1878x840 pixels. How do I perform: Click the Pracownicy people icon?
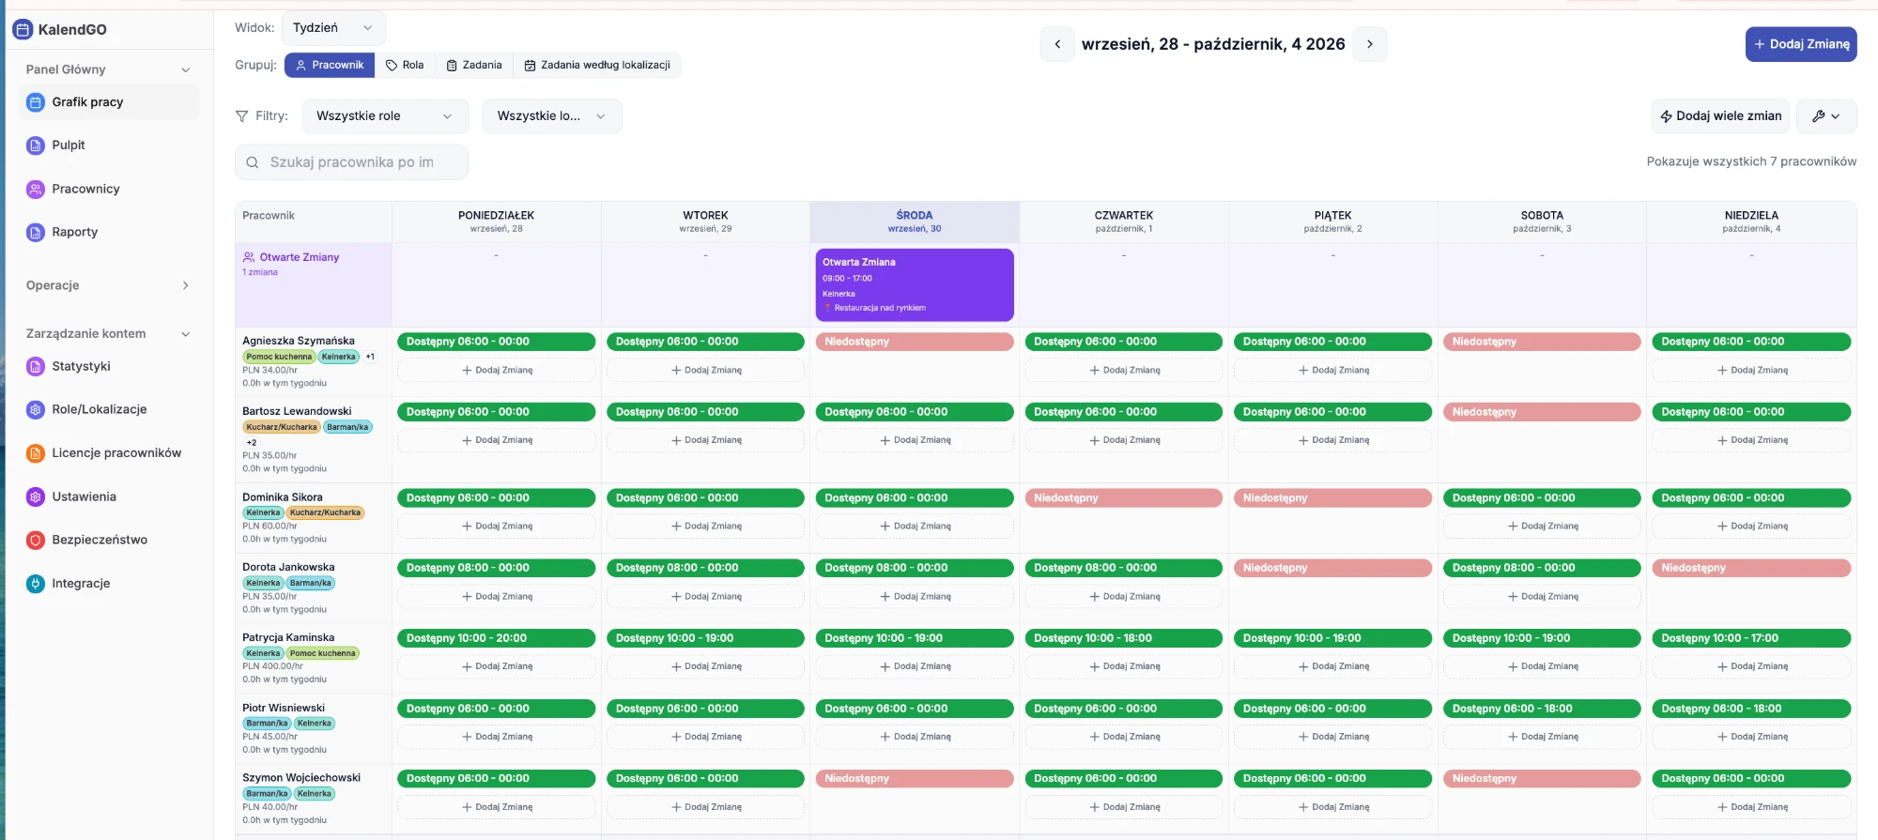coord(36,189)
